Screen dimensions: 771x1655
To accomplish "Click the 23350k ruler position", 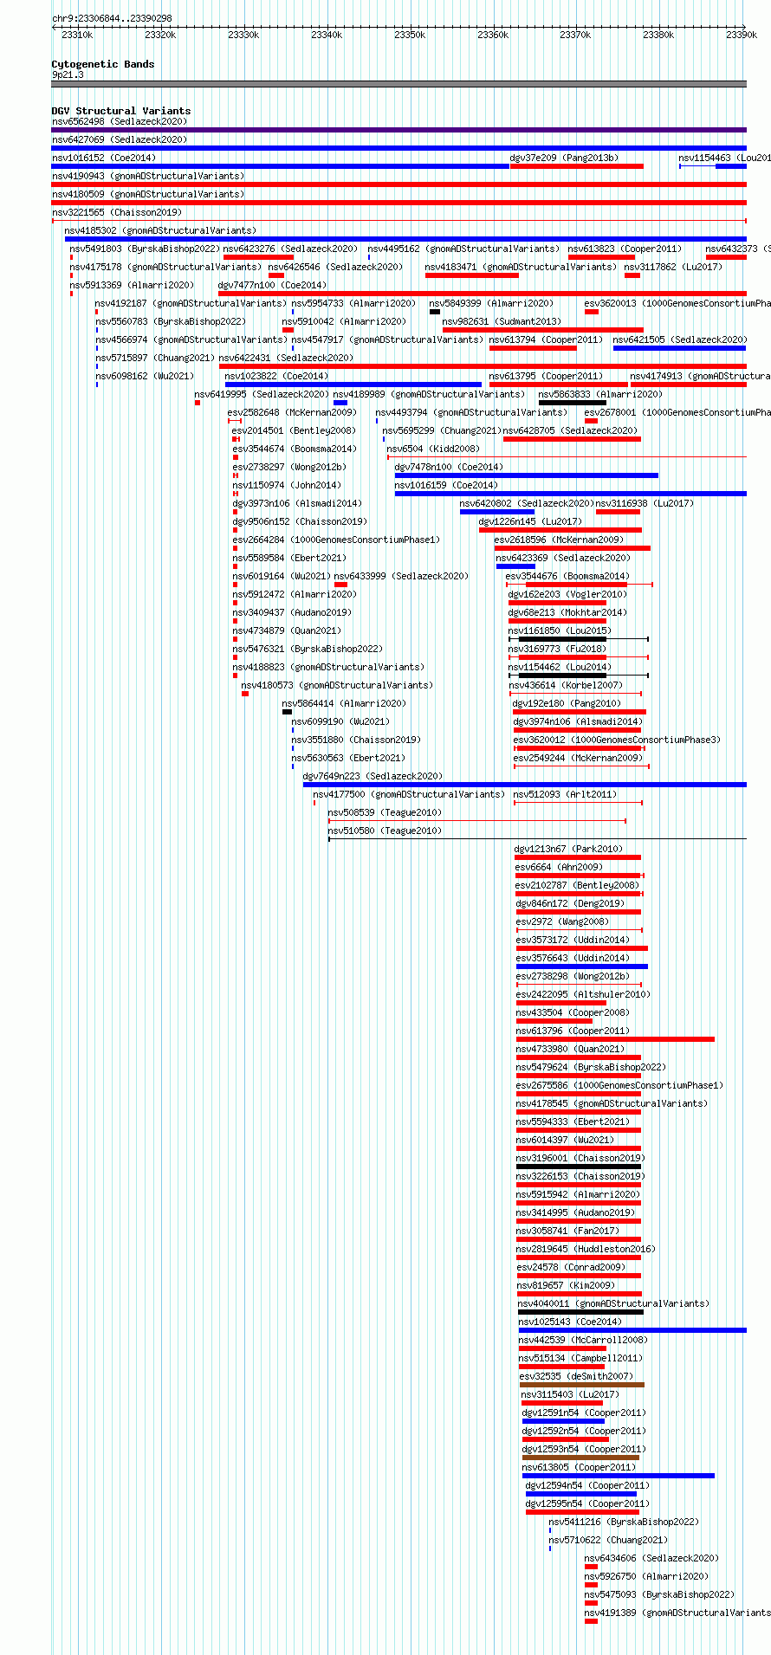I will click(410, 35).
